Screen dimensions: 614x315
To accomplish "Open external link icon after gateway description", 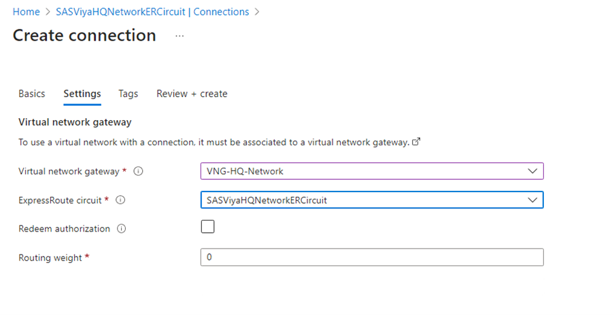I will click(416, 143).
